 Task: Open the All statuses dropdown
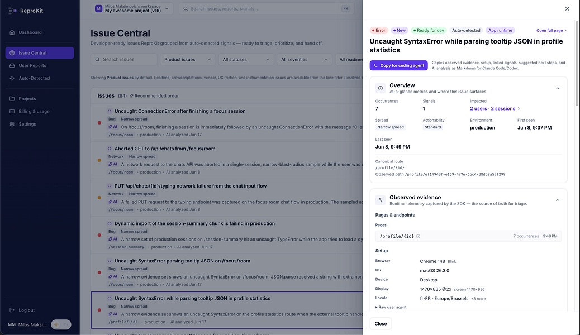click(246, 60)
